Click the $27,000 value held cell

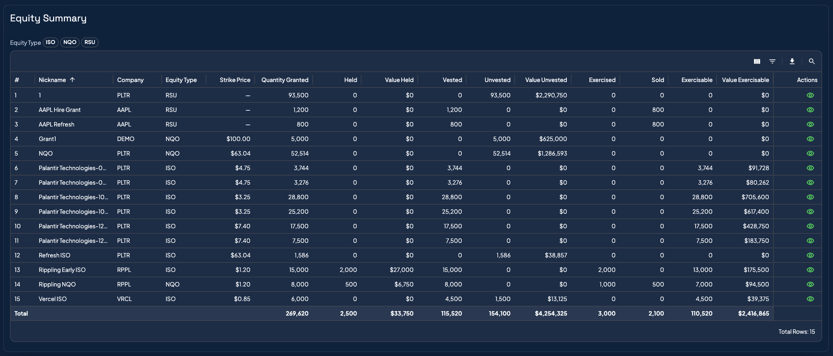click(402, 270)
